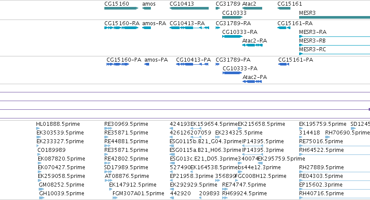Screen dimensions: 370x200
Task: Select the MESR3-RB transcript label
Action: [x=312, y=41]
